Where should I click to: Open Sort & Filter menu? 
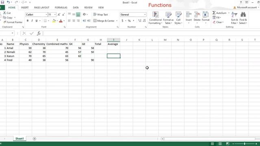coord(234,18)
